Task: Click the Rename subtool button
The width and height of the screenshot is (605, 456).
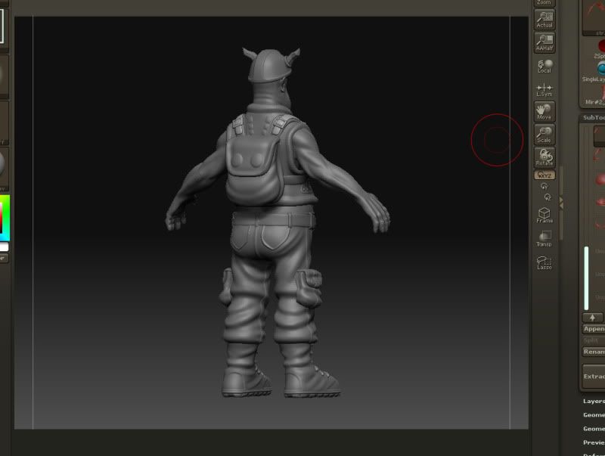Action: coord(594,352)
